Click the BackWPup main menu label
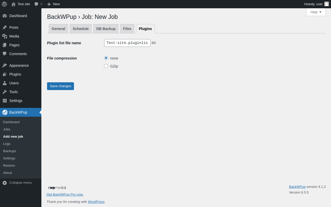 click(18, 112)
